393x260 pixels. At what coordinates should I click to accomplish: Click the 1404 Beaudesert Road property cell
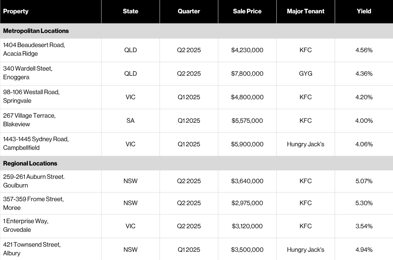pos(34,49)
